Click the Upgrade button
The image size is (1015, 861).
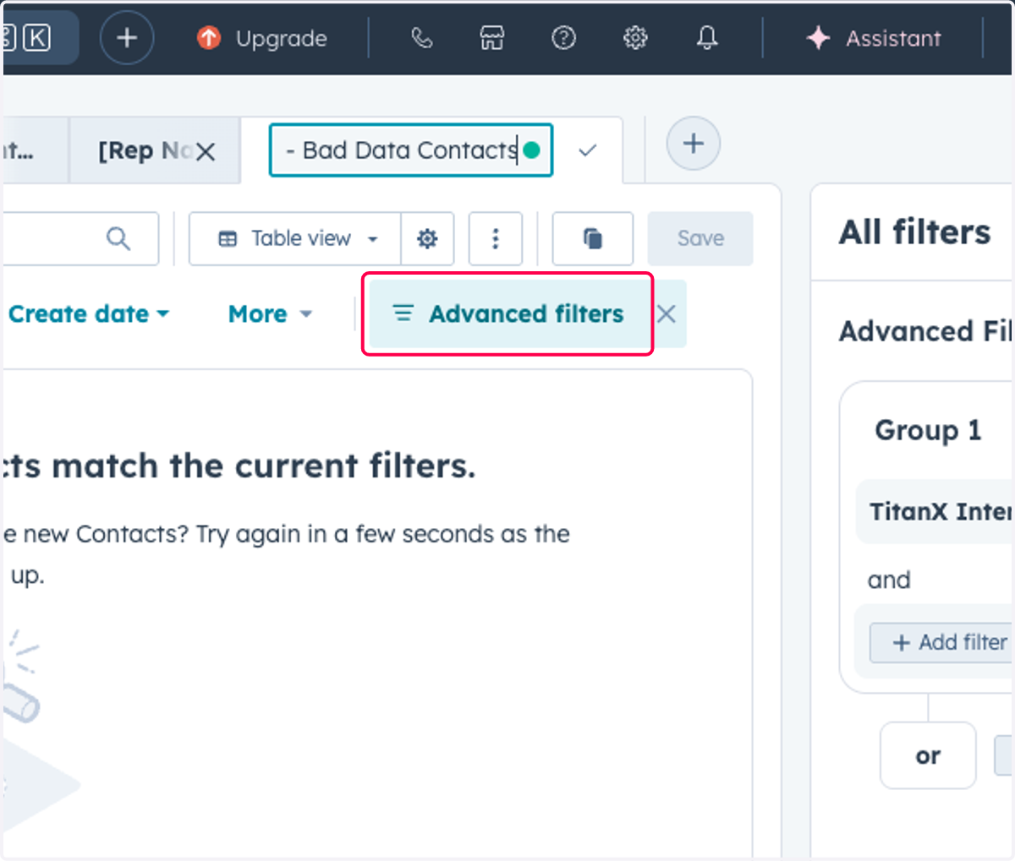tap(262, 38)
